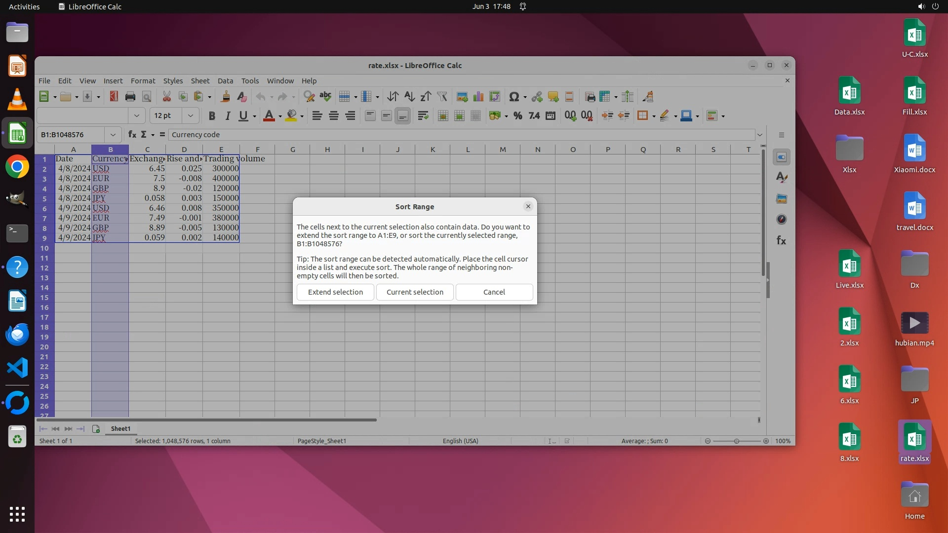
Task: Click the Insert Chart icon
Action: pos(478,97)
